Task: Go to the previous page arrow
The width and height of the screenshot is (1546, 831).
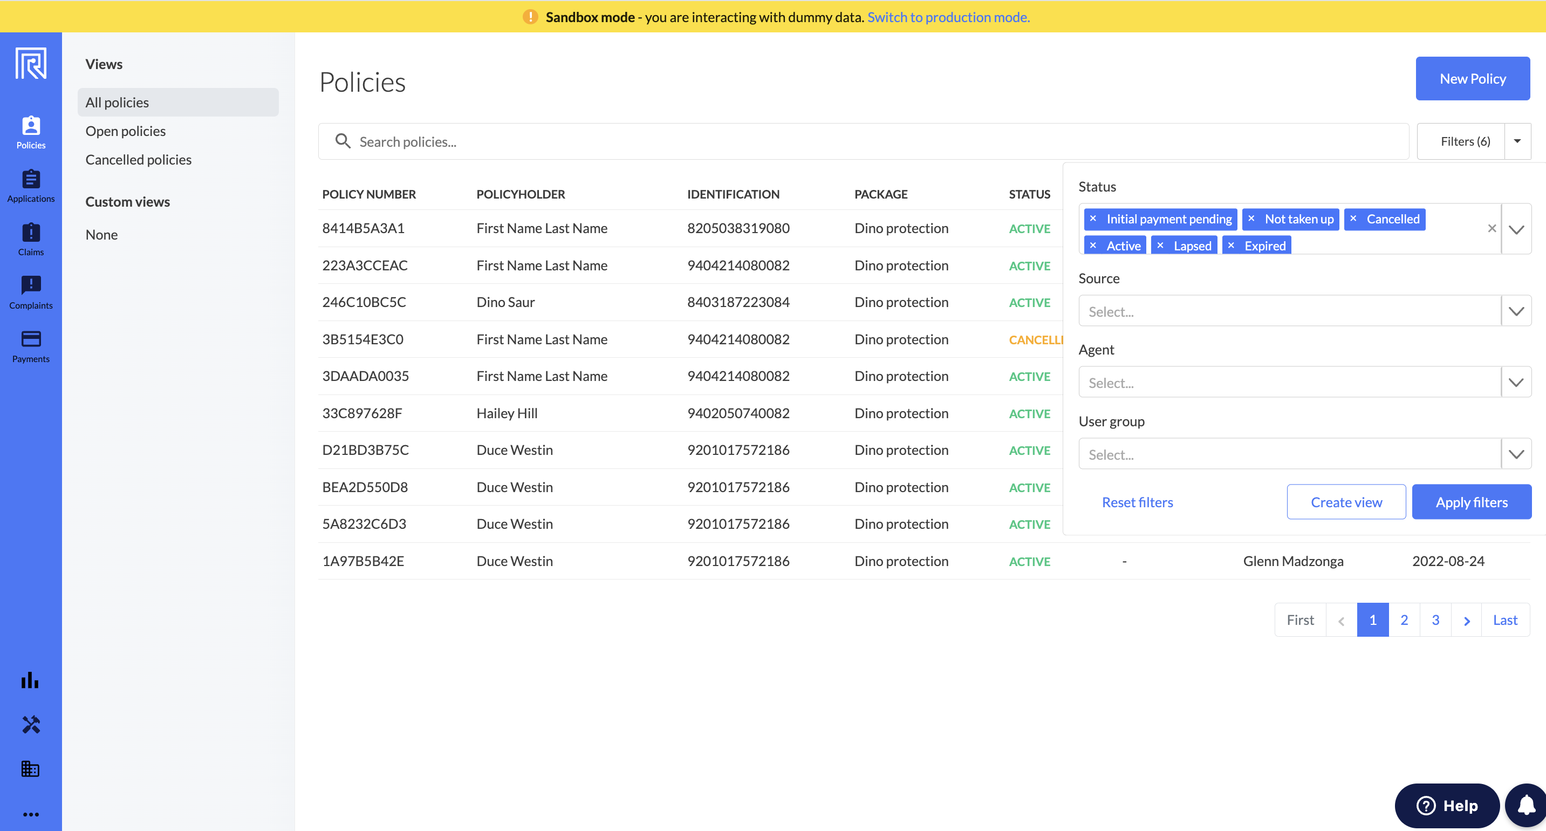Action: coord(1342,620)
